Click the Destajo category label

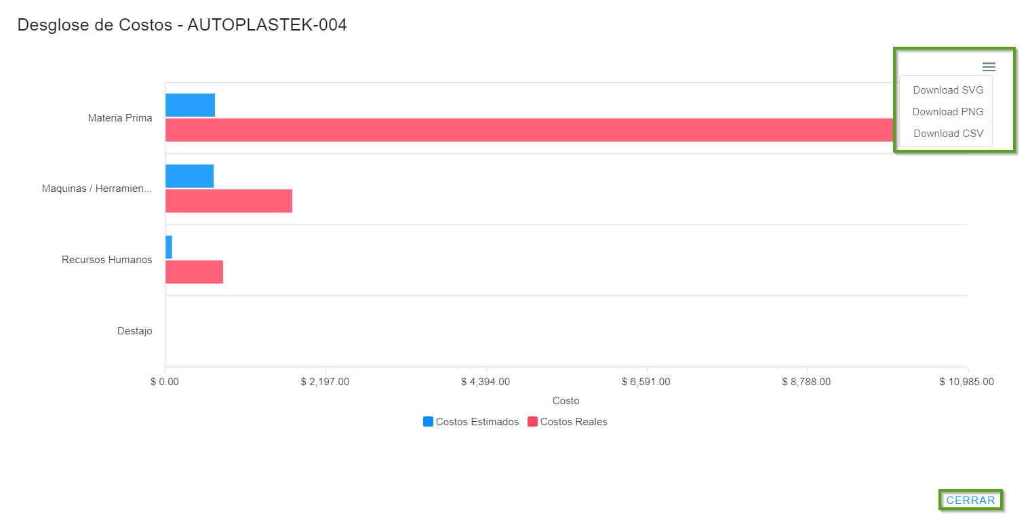(x=134, y=331)
